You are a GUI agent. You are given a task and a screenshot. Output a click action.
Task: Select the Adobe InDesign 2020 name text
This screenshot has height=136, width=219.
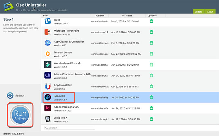point(67,107)
